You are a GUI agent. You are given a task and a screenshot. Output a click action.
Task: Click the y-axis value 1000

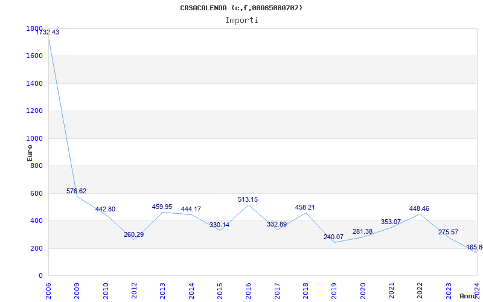point(34,139)
